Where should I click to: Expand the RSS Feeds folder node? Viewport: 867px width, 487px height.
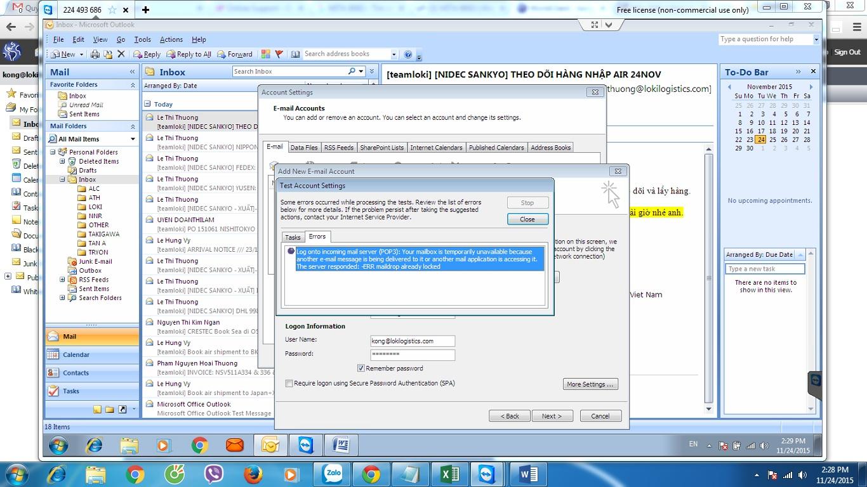pos(62,280)
